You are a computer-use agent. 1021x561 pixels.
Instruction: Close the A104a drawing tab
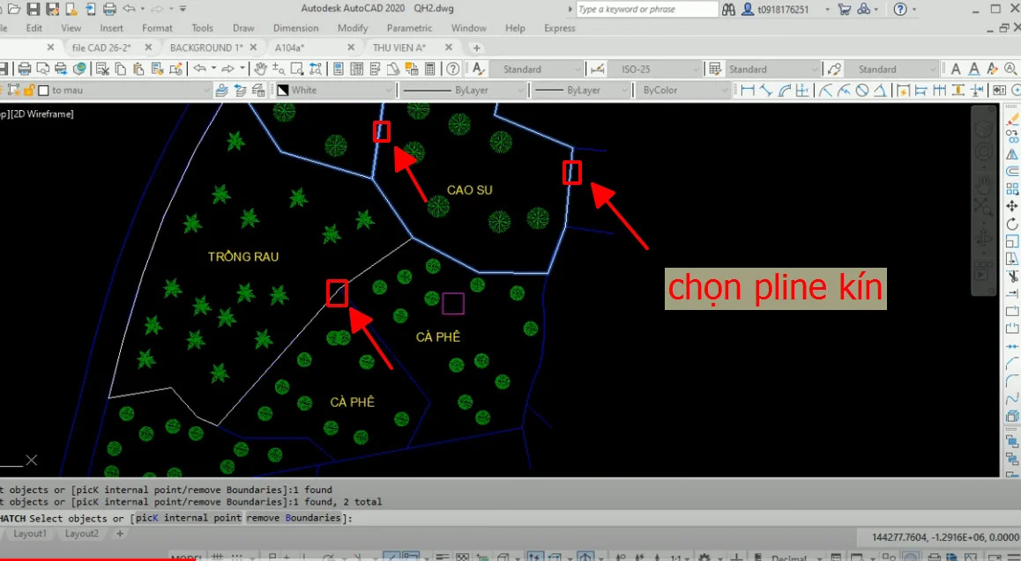351,48
